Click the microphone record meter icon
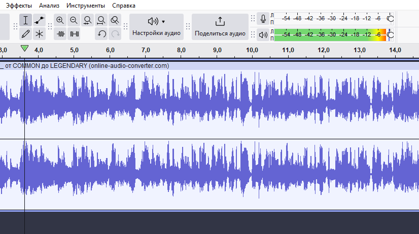The height and width of the screenshot is (234, 419). pos(263,19)
